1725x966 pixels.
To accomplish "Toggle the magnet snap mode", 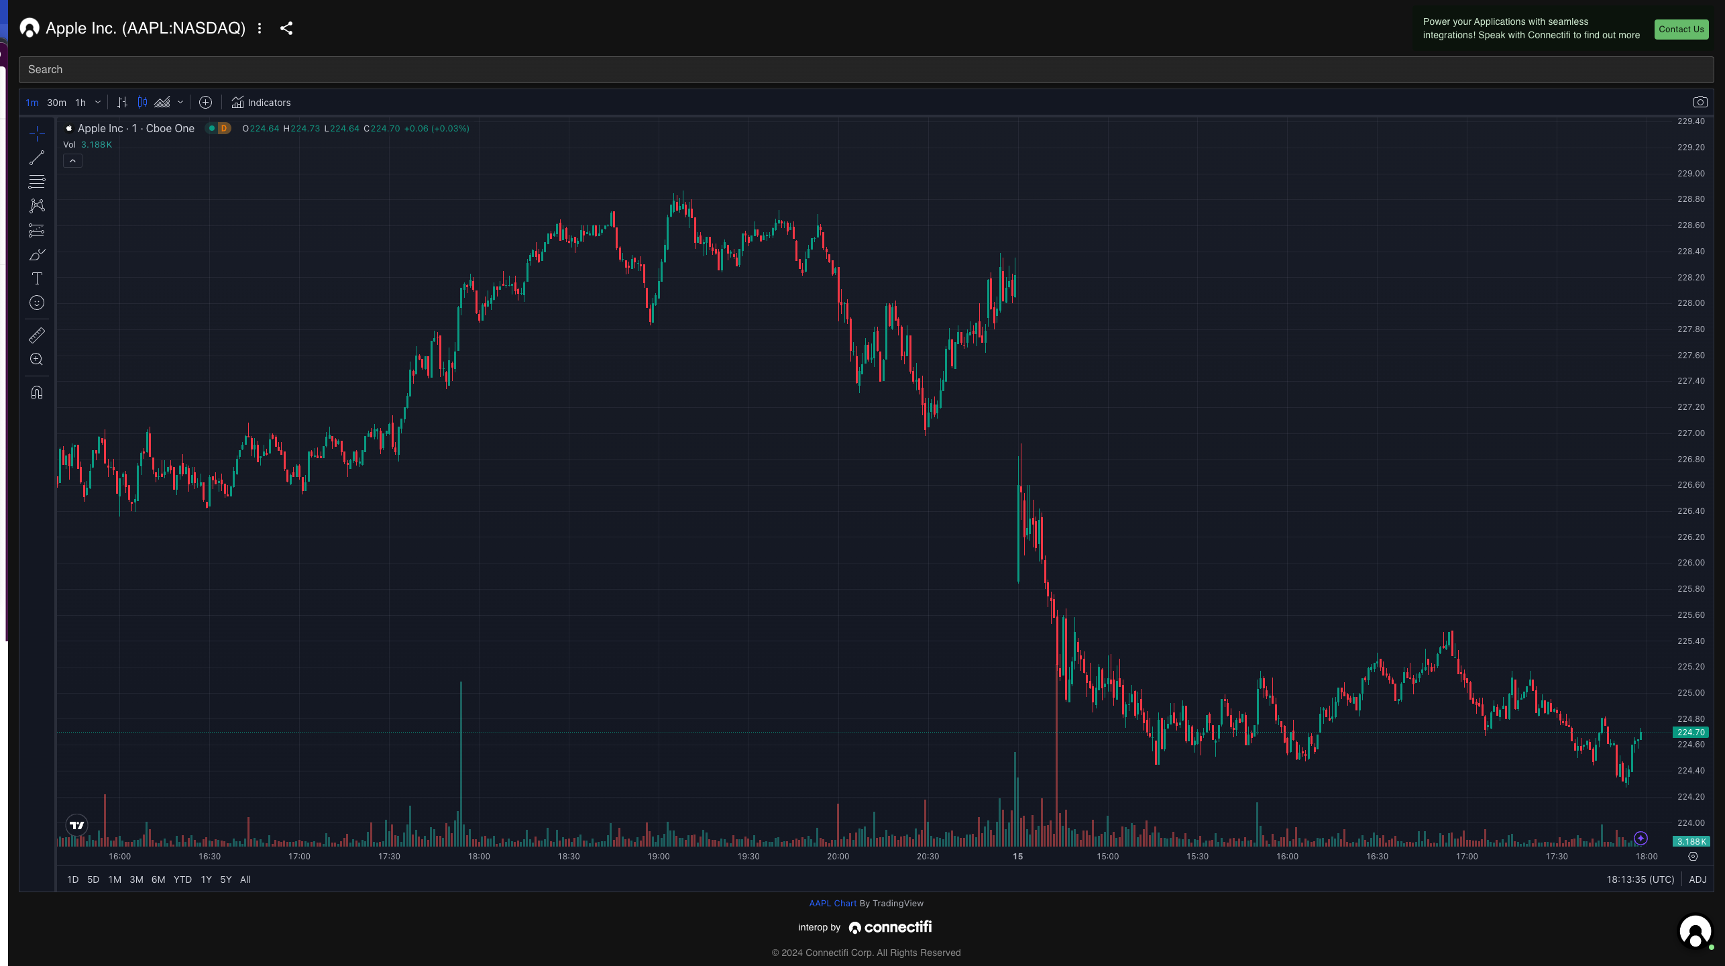I will [x=37, y=392].
